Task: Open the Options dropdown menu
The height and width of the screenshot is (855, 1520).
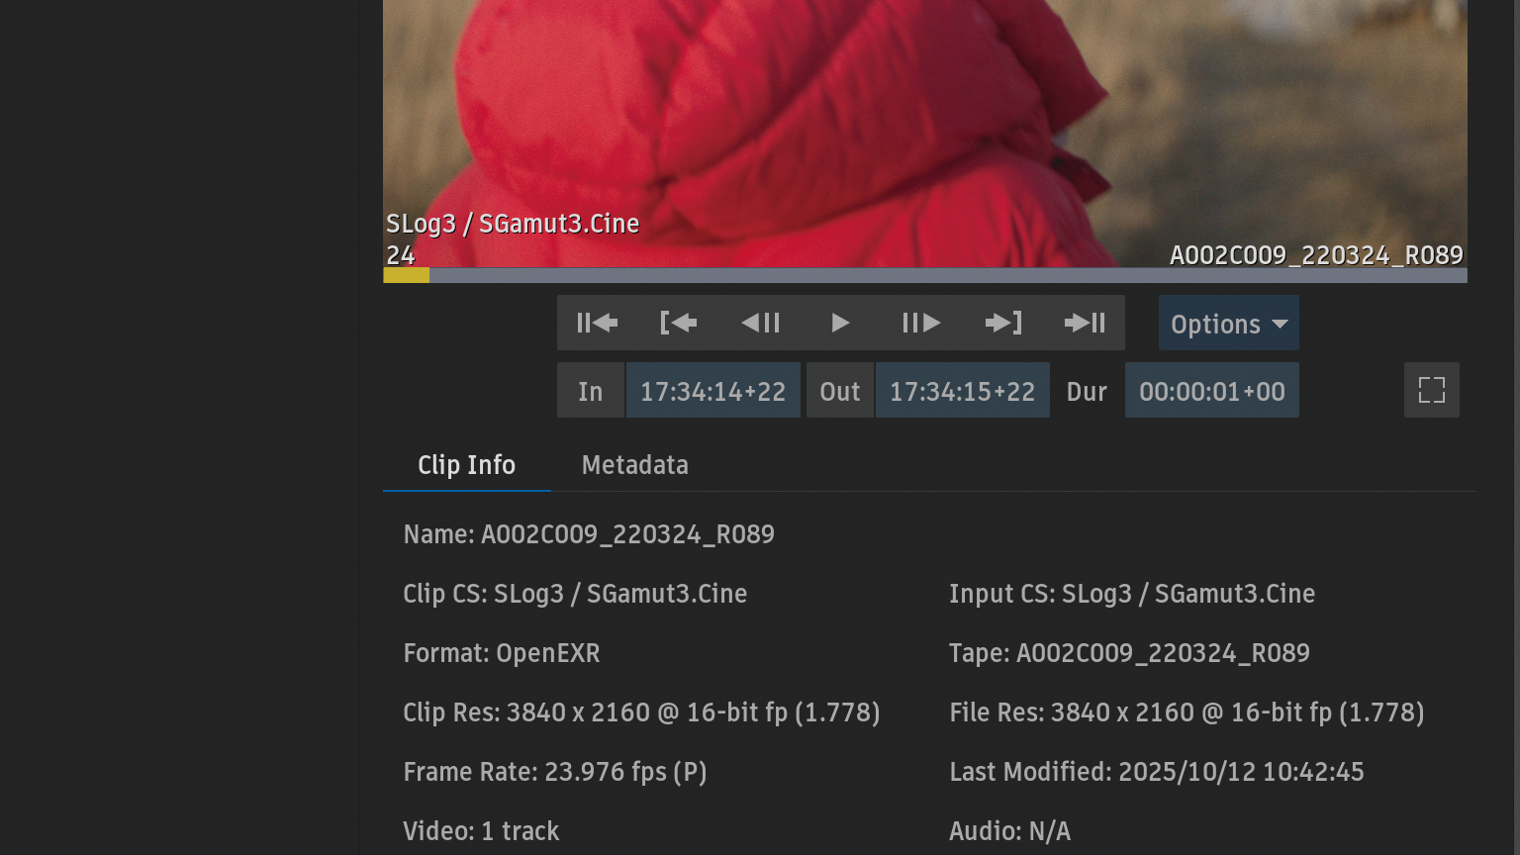Action: coord(1228,324)
